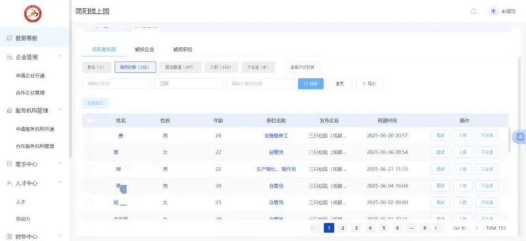Viewport: 526px width, 241px height.
Task: Open 申请企业开通 in the sidebar
Action: point(30,76)
